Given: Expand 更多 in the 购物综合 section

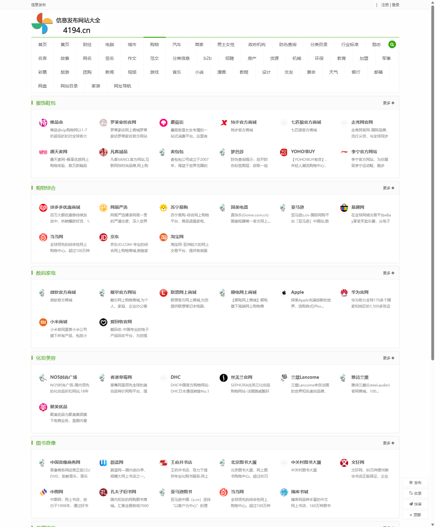Looking at the screenshot, I should [388, 188].
